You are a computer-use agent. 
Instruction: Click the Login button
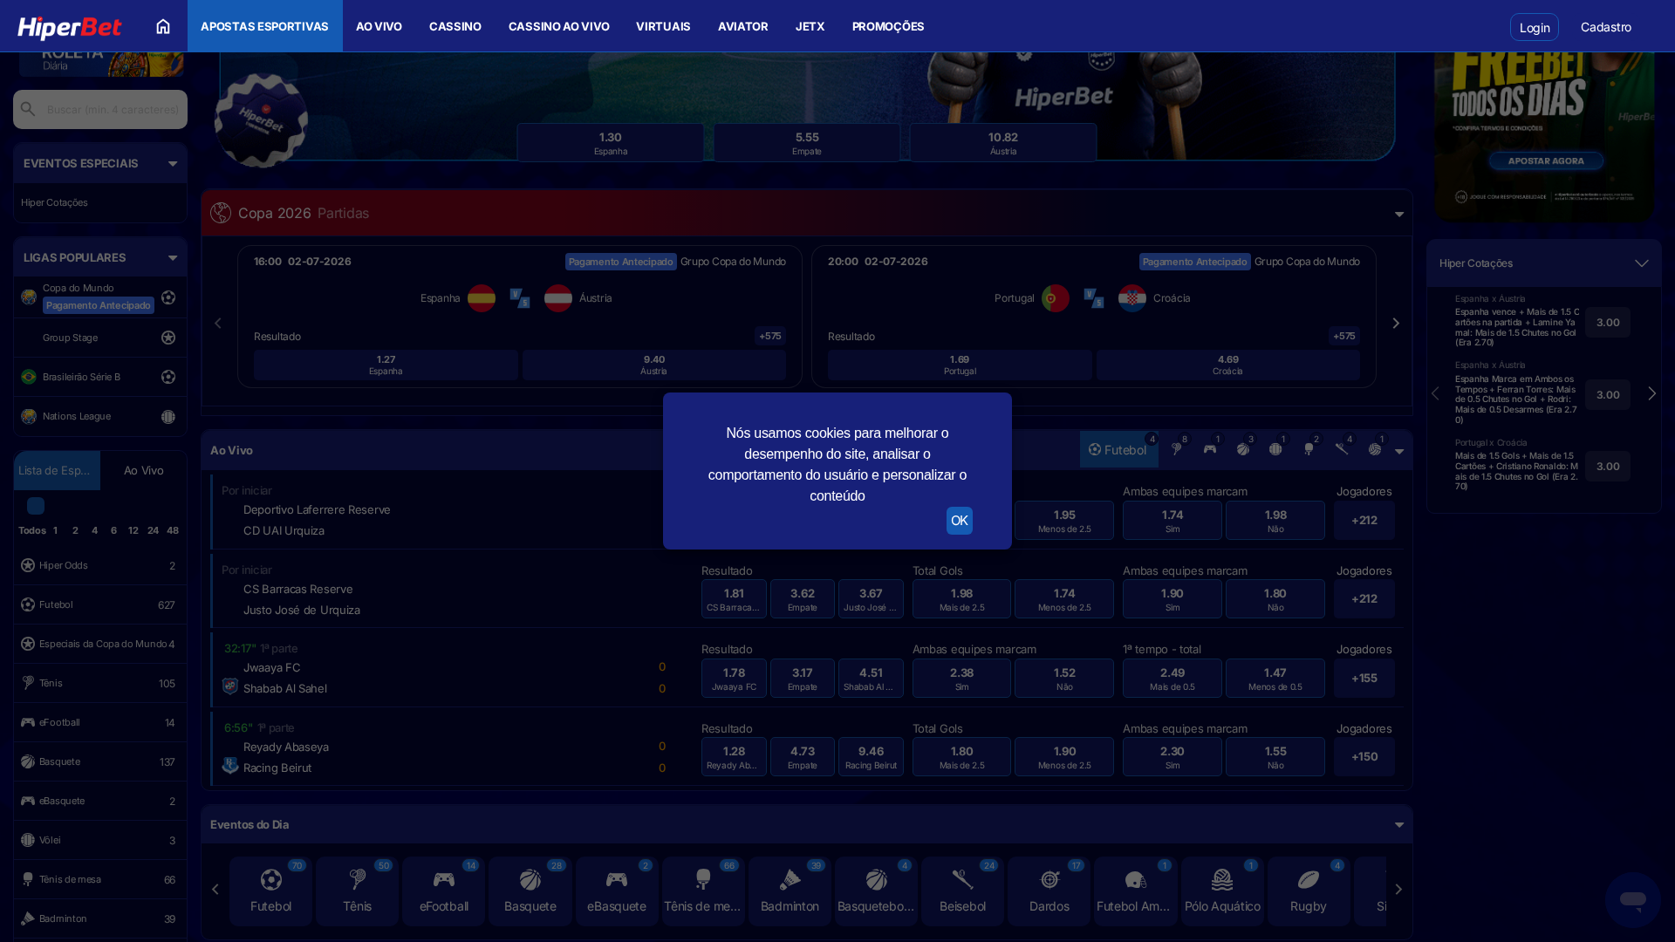click(1535, 27)
